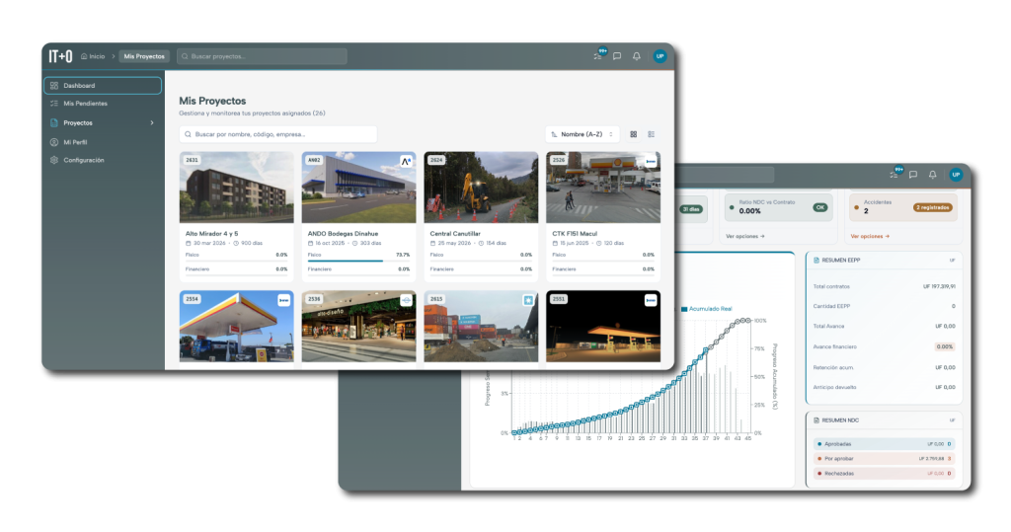Select Por aprobar row in Resumen NDC
Viewport: 1011px width, 532px height.
[884, 459]
